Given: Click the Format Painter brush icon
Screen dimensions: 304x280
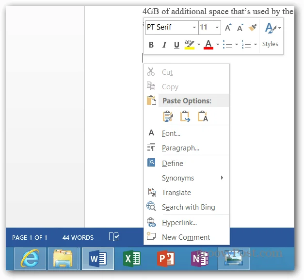Looking at the screenshot, I should click(x=253, y=28).
